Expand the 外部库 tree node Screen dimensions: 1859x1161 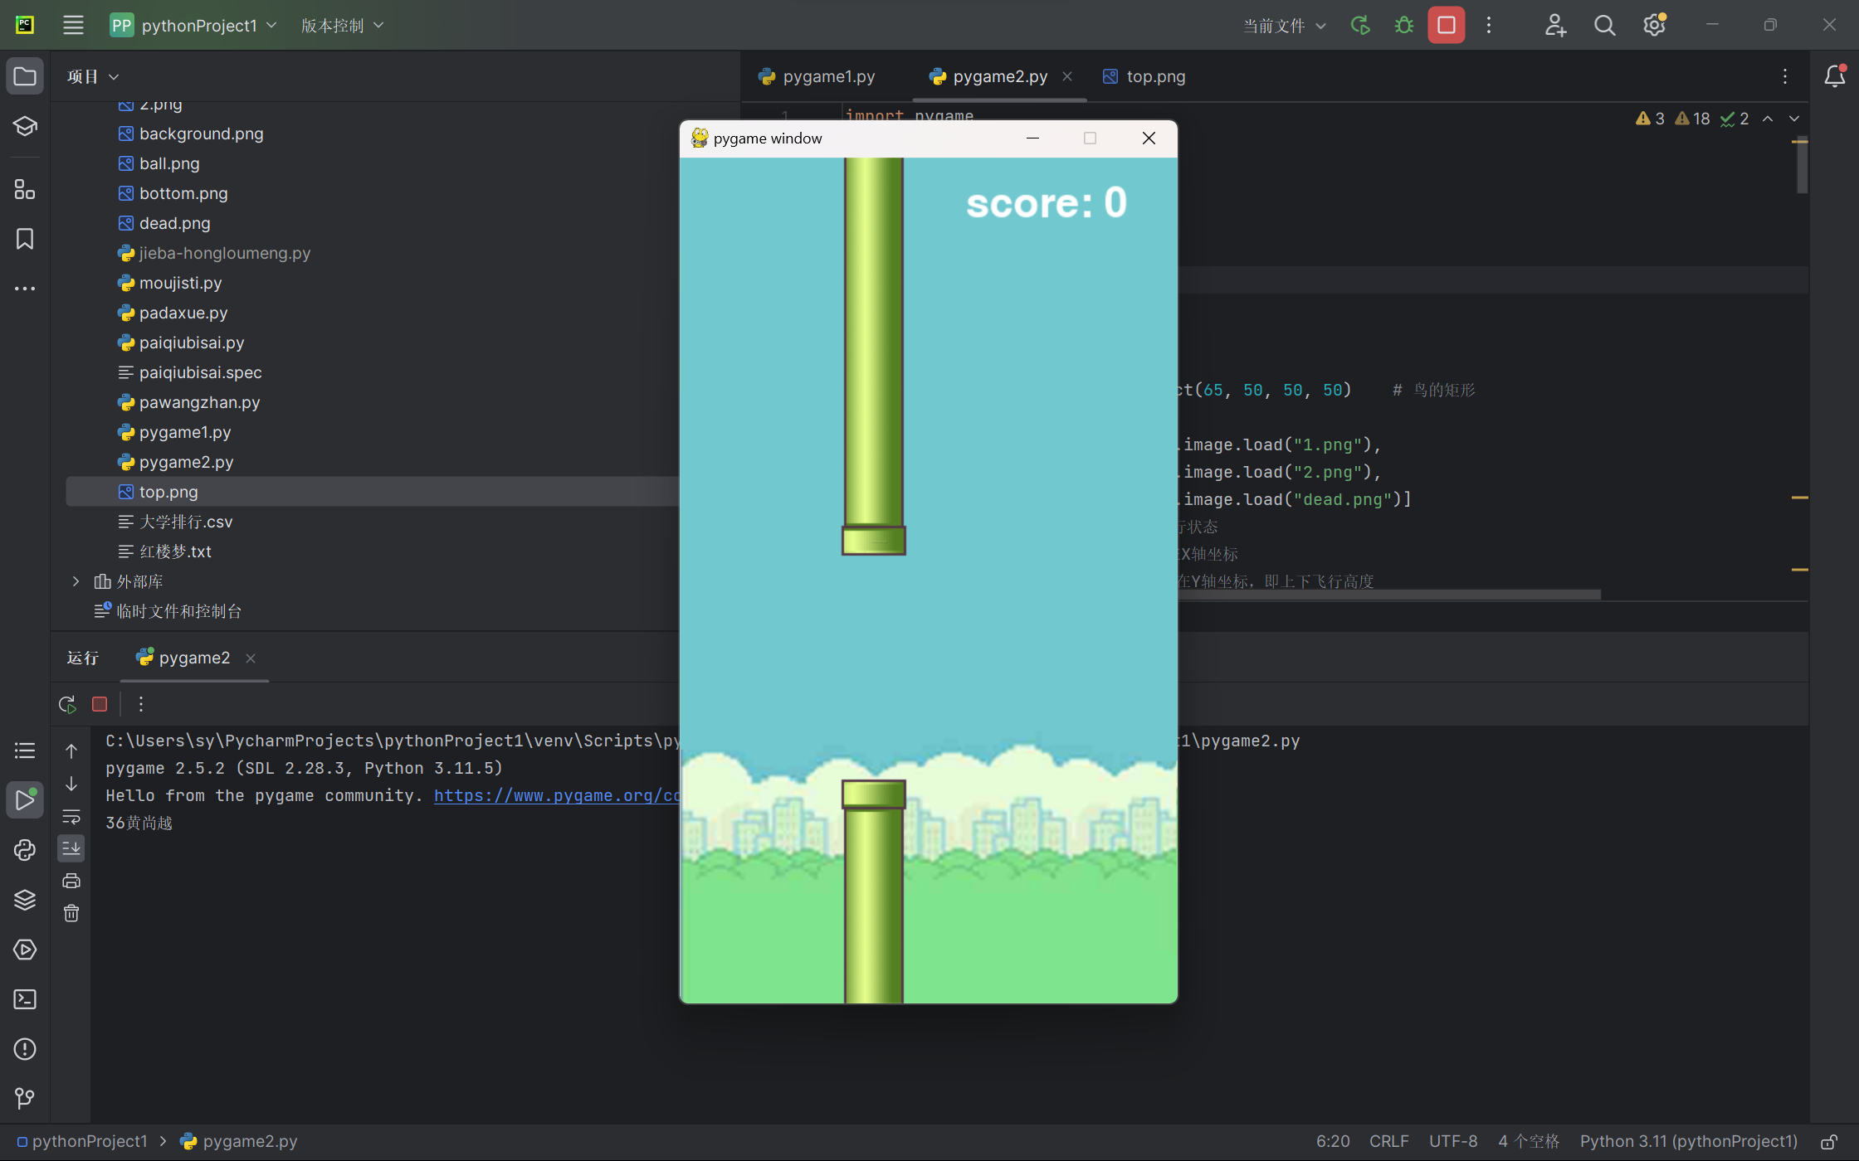[x=76, y=581]
